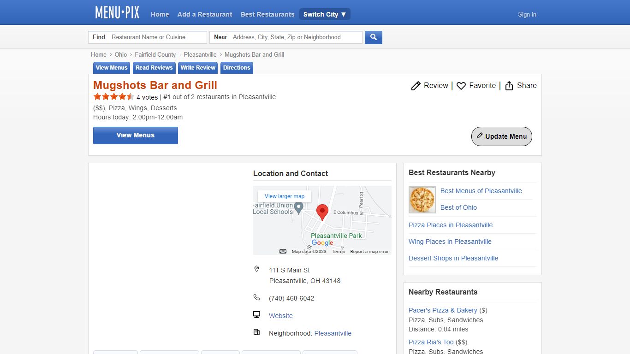Click Fairfield County in breadcrumb
This screenshot has height=354, width=630.
tap(155, 54)
